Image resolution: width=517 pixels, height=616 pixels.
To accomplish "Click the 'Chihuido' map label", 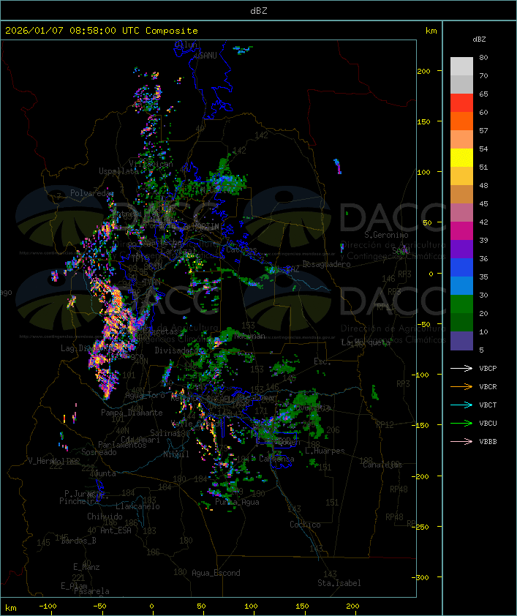I will tap(105, 517).
